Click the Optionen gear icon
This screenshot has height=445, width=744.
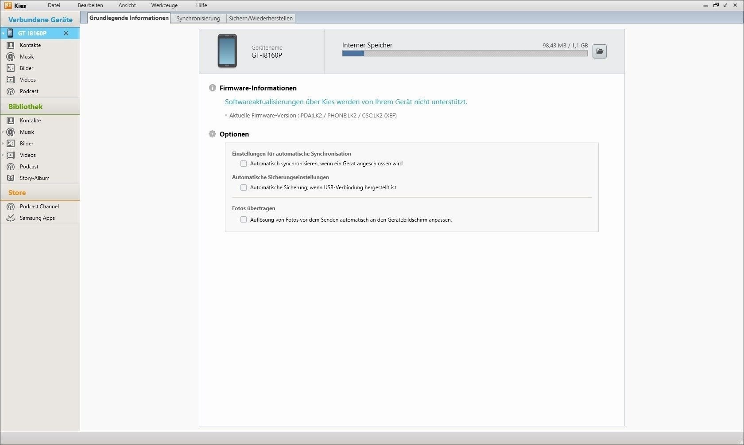[x=213, y=134]
